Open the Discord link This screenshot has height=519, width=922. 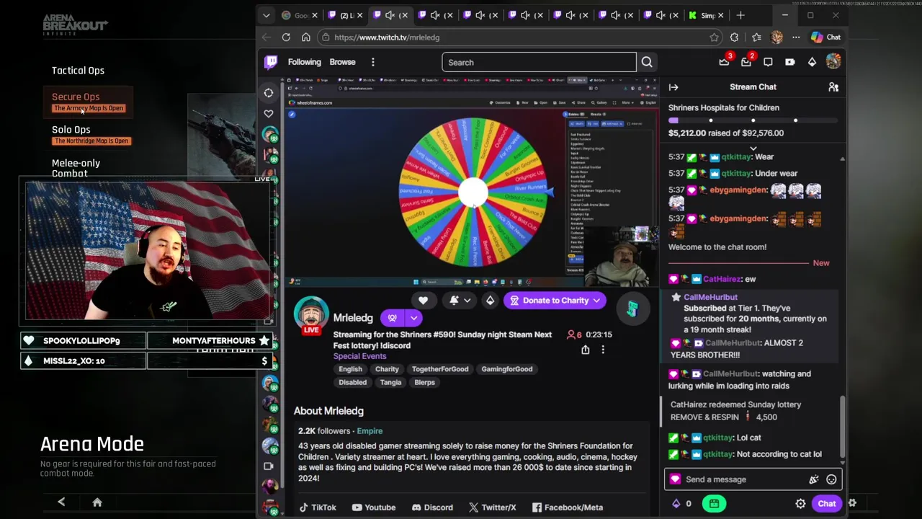432,507
